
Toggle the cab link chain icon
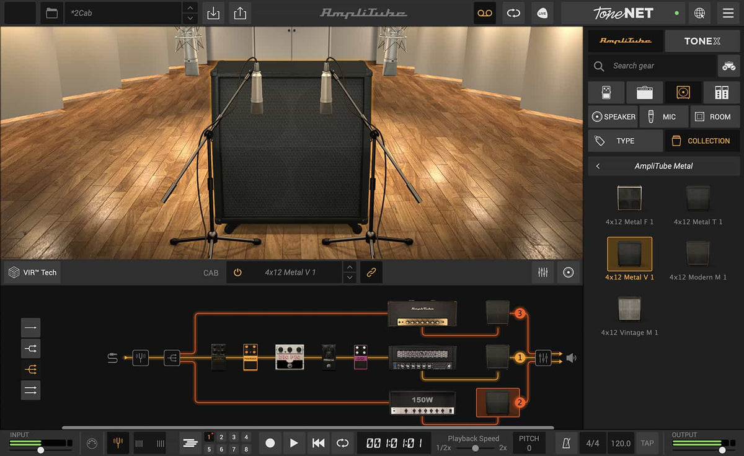click(x=371, y=273)
